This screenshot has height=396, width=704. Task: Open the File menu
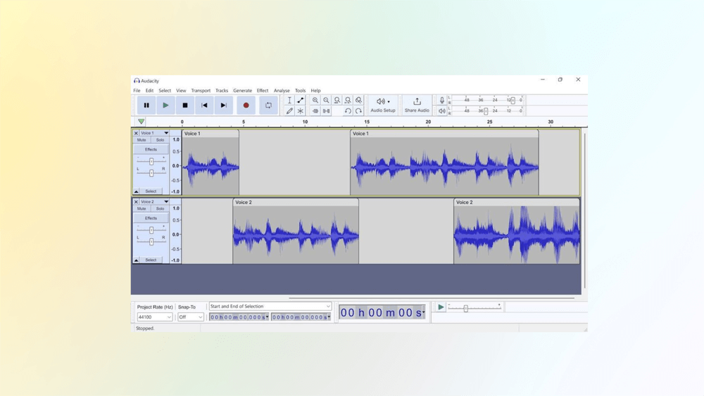pos(137,91)
